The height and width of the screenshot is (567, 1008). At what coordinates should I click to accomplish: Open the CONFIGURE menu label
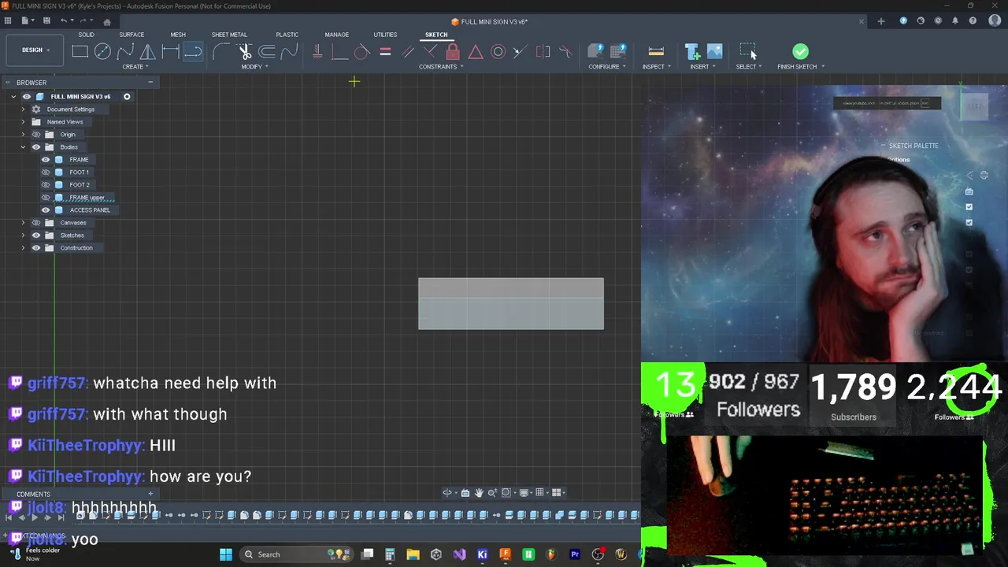606,67
